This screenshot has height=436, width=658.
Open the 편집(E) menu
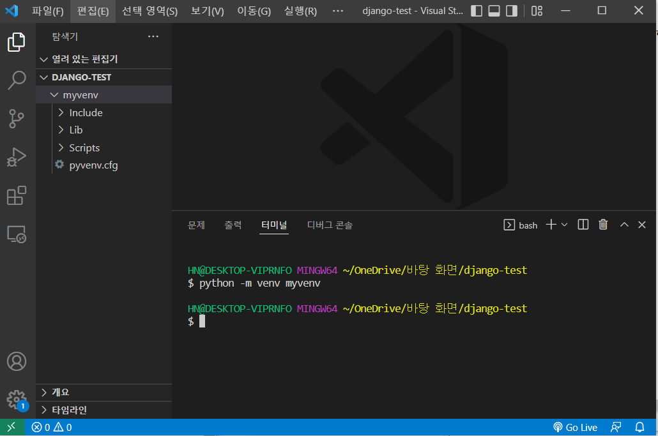coord(93,11)
